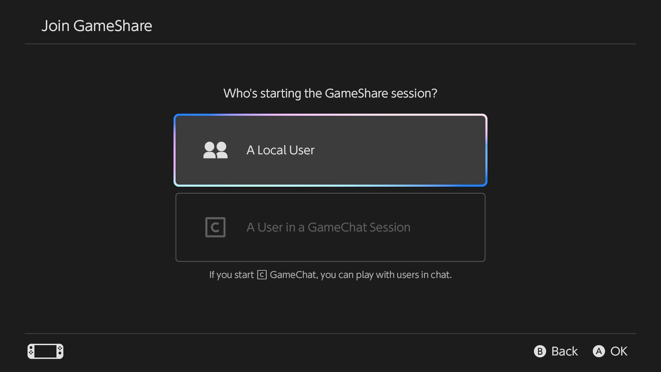The width and height of the screenshot is (661, 372).
Task: Click the A Local User label text
Action: pos(280,150)
